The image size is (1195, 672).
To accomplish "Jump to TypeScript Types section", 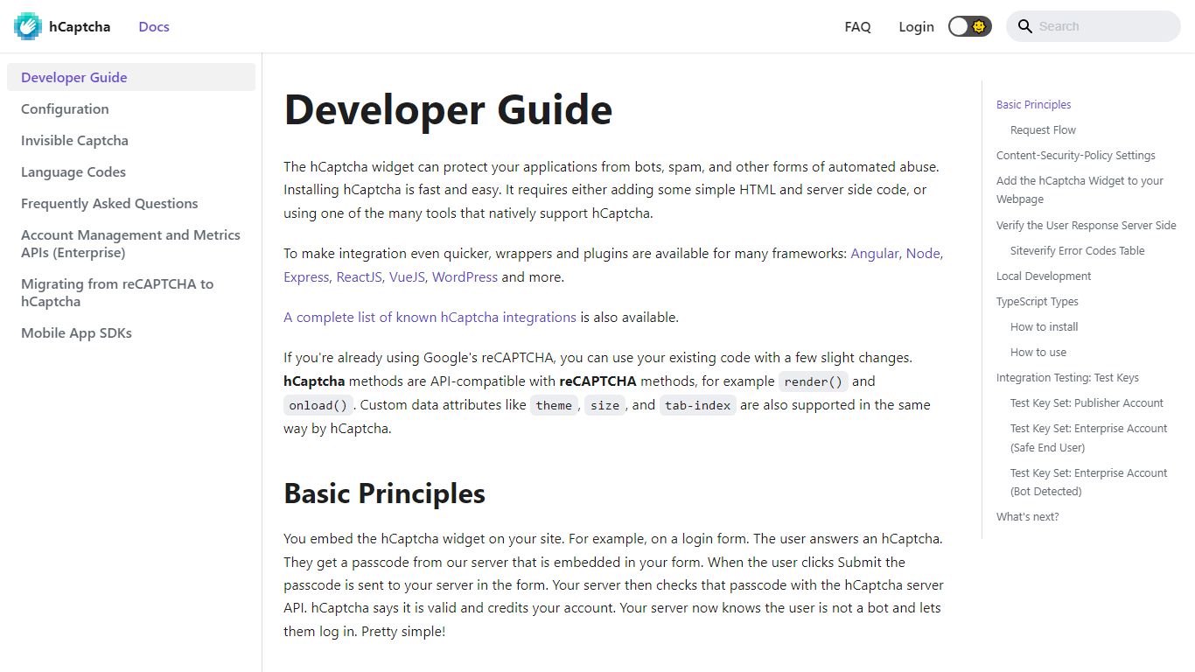I will point(1038,301).
